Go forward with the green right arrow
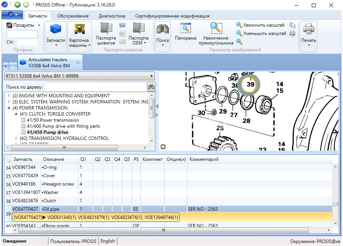Viewport: 343px width, 246px height. 26,4
